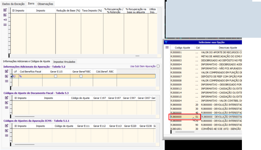This screenshot has width=261, height=150.
Task: Click the horizontal scrollbar in the selection popup
Action: coord(185,132)
